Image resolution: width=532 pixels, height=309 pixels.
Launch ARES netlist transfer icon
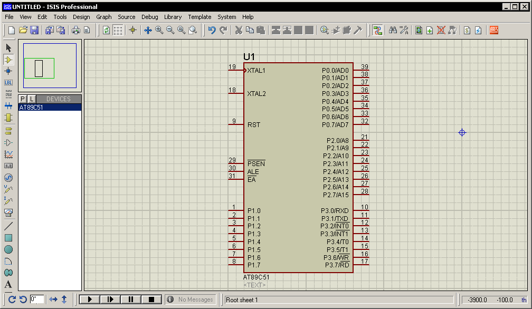click(493, 30)
